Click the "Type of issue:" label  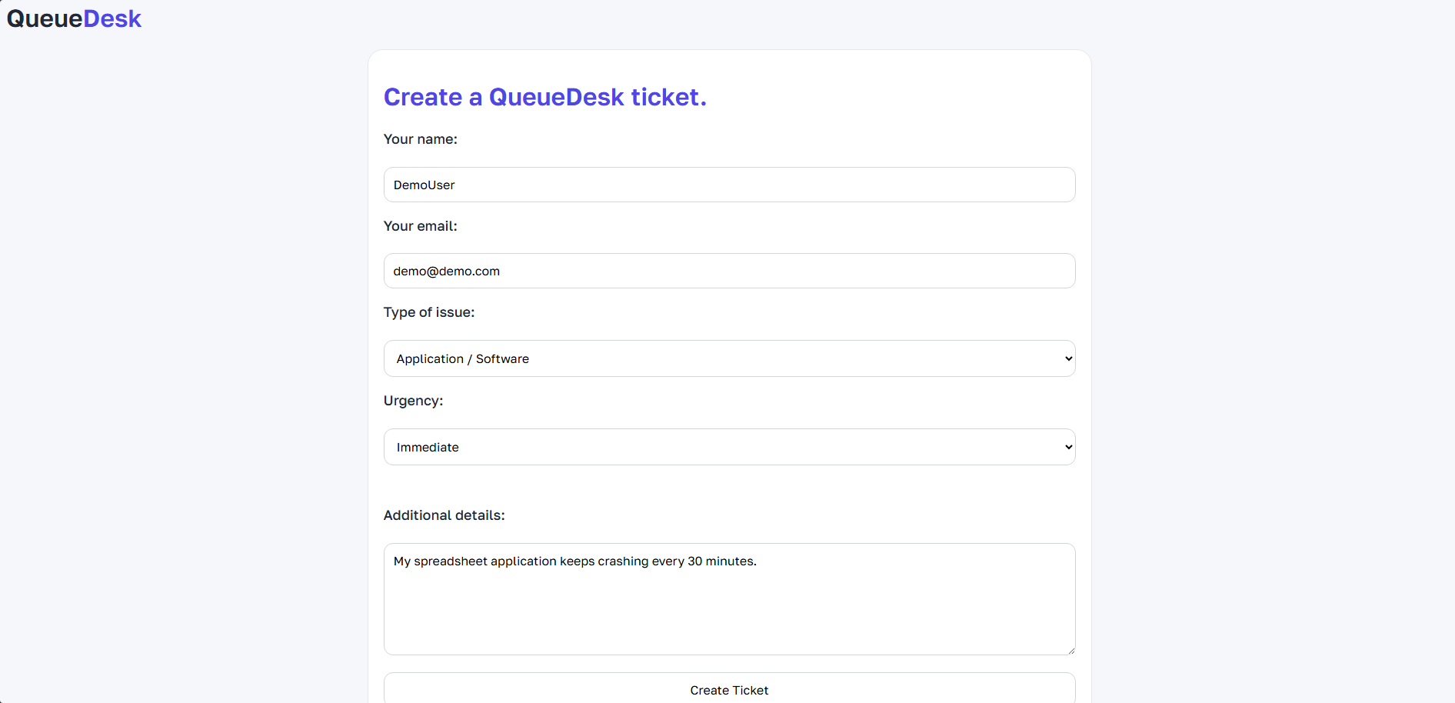429,312
